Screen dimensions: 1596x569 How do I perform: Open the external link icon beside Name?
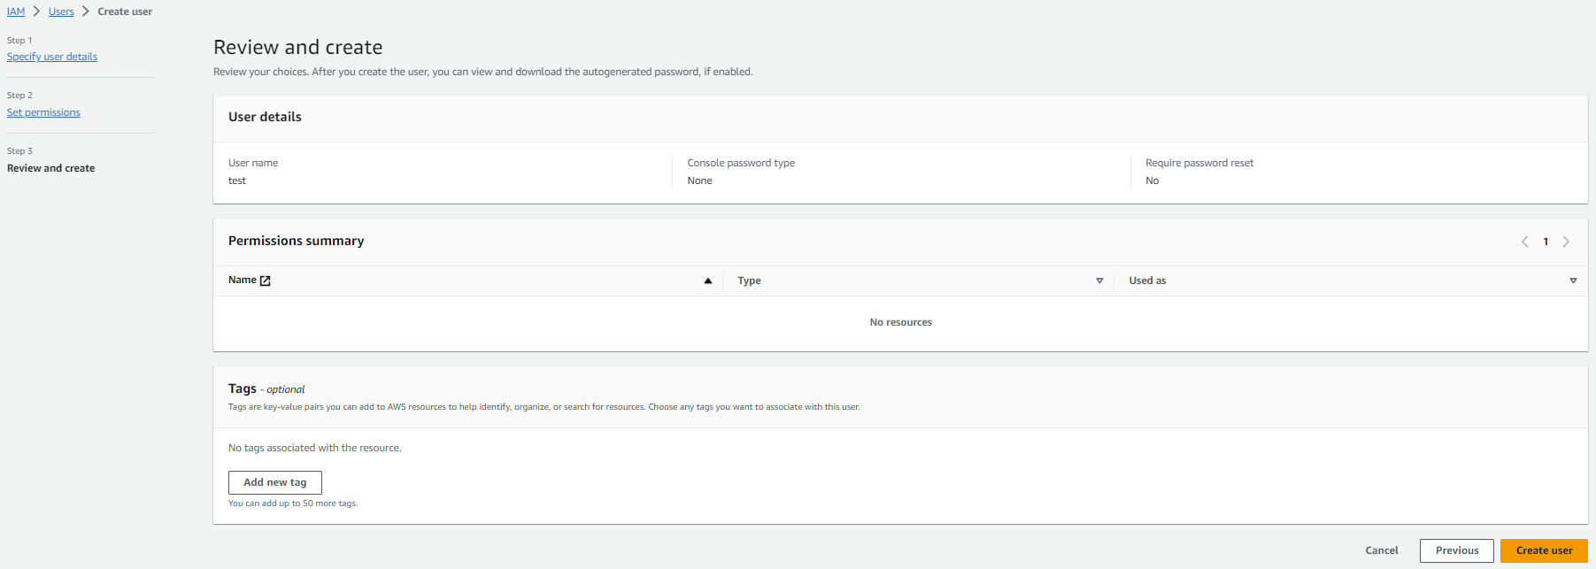(x=265, y=281)
